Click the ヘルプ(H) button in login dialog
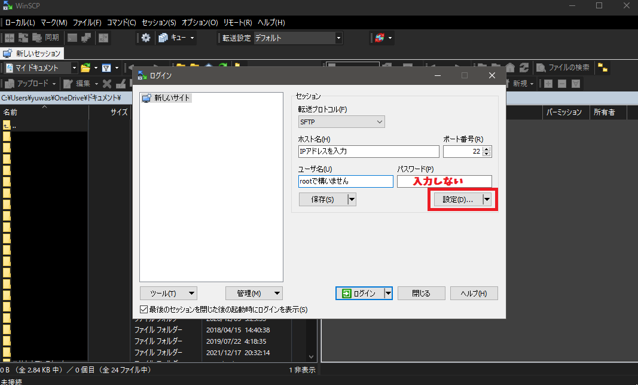638x385 pixels. point(474,294)
